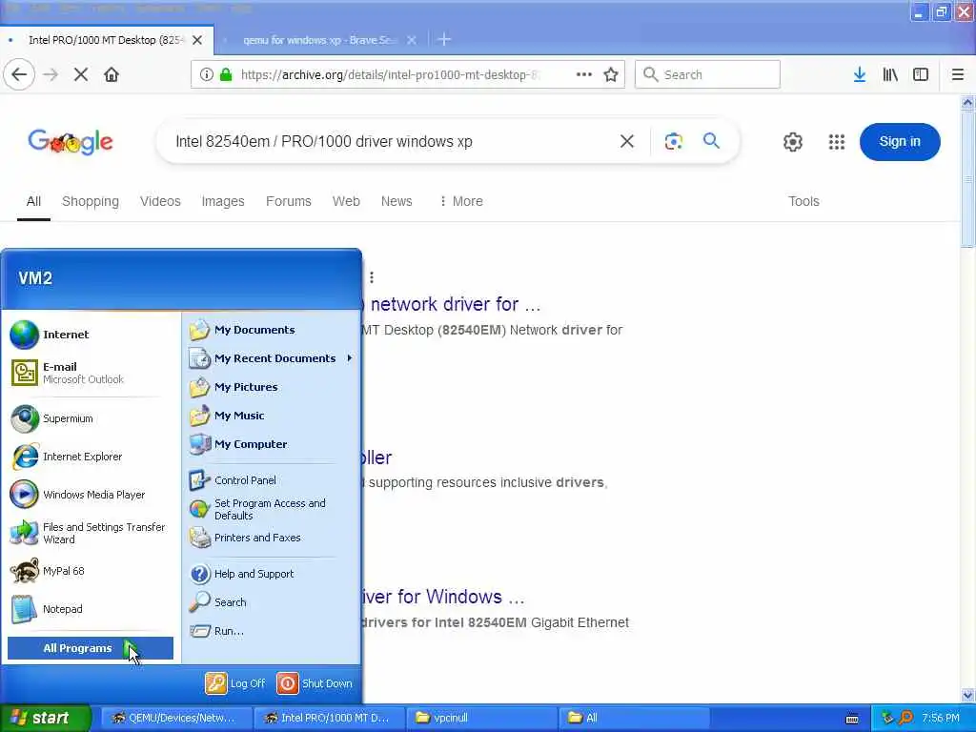
Task: Click the Log Off button
Action: pyautogui.click(x=236, y=683)
